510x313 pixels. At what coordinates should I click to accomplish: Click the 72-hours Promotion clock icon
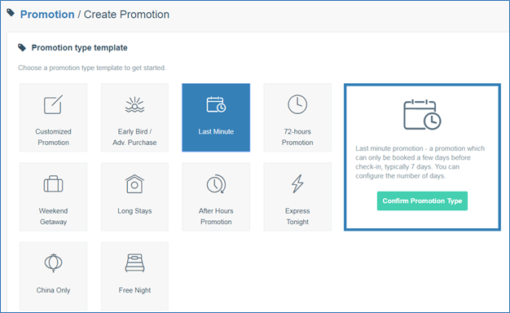tap(297, 104)
